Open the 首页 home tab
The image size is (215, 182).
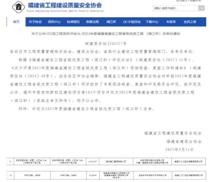pos(16,22)
